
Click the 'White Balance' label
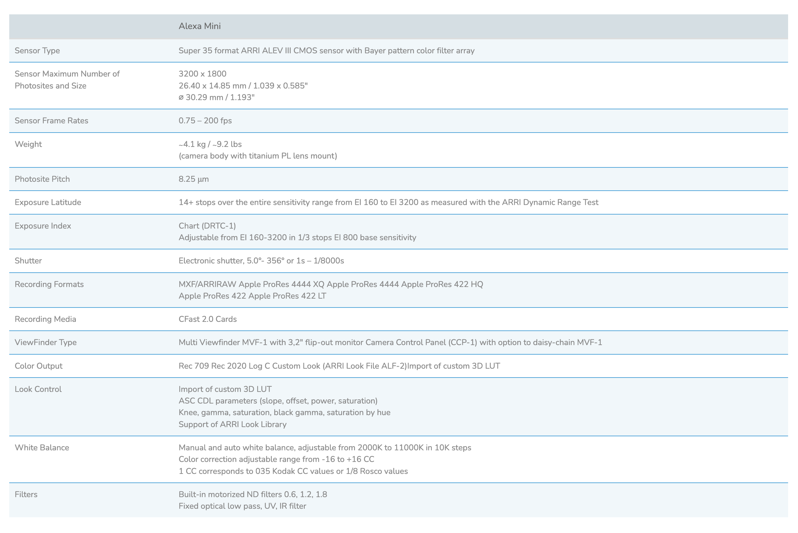tap(42, 448)
